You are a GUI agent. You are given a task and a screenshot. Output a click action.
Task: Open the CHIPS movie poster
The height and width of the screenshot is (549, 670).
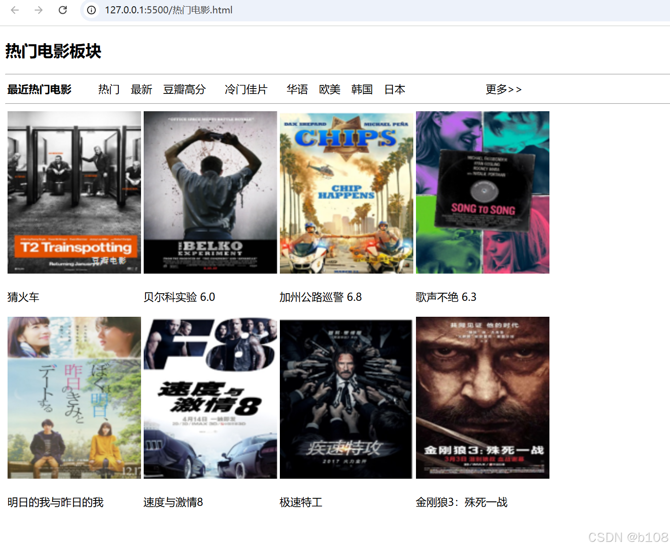pyautogui.click(x=347, y=192)
